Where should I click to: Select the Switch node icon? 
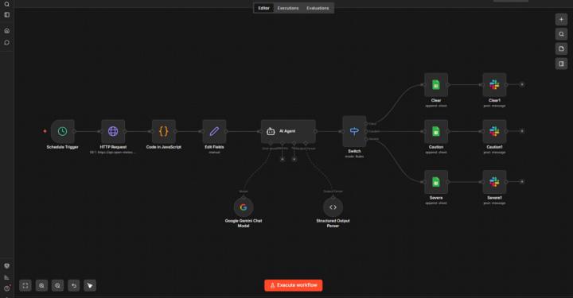coord(354,131)
